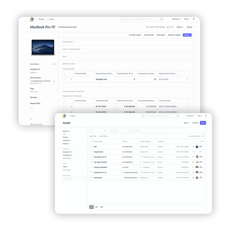Screen dimensions: 227x227
Task: Go to previous asset record arrow
Action: pyautogui.click(x=171, y=27)
